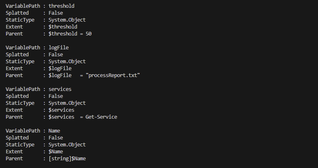Click the bottom-most "Parent" label
Image resolution: width=318 pixels, height=168 pixels.
(14, 159)
